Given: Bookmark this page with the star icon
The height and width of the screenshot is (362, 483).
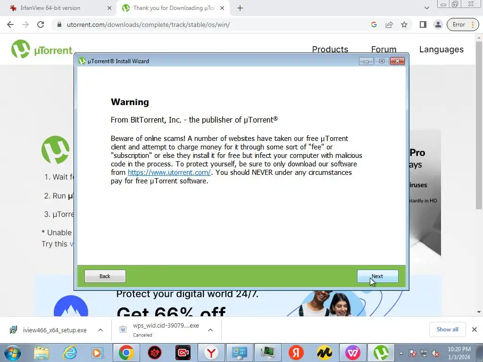Looking at the screenshot, I should pos(404,25).
